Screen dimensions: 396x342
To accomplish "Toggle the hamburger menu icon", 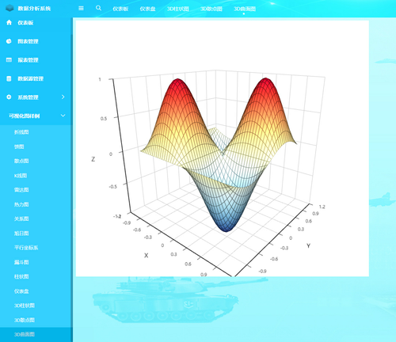I will point(81,8).
